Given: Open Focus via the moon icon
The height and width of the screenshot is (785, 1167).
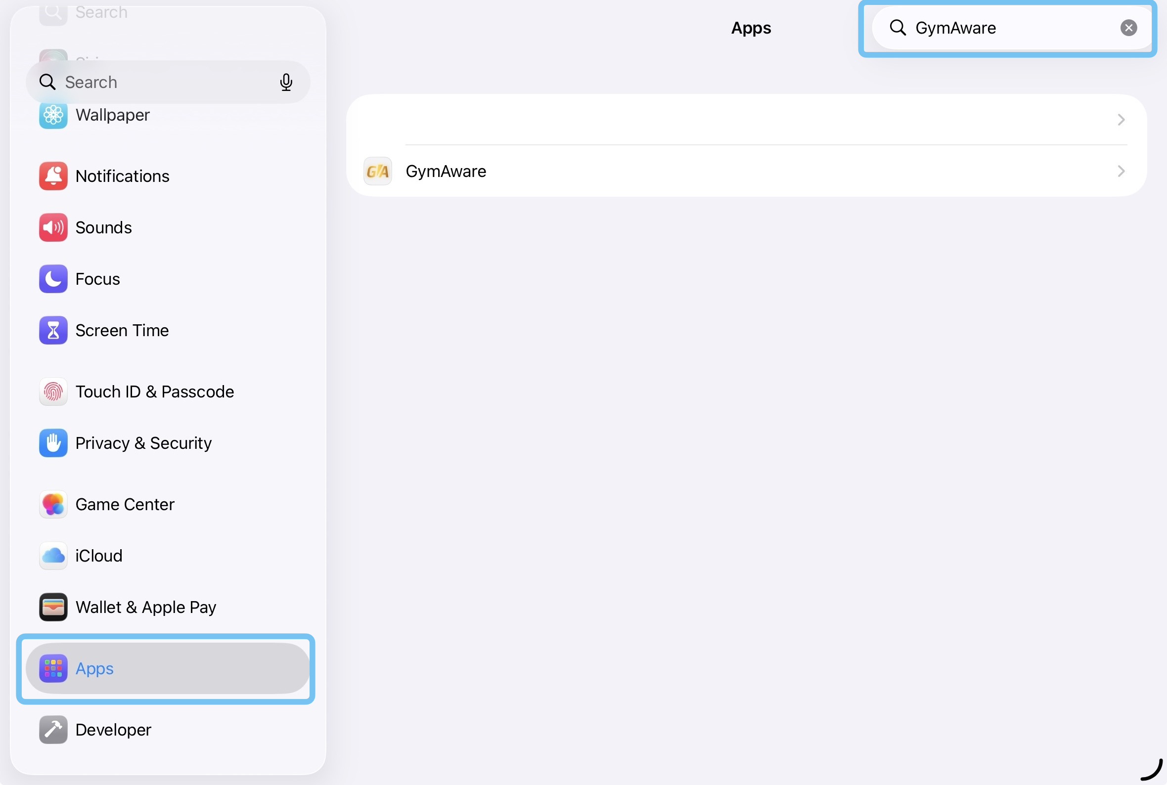Looking at the screenshot, I should (x=53, y=279).
